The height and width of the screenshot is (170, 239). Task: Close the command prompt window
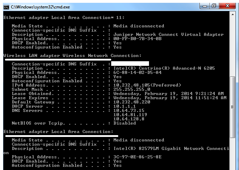(227, 6)
